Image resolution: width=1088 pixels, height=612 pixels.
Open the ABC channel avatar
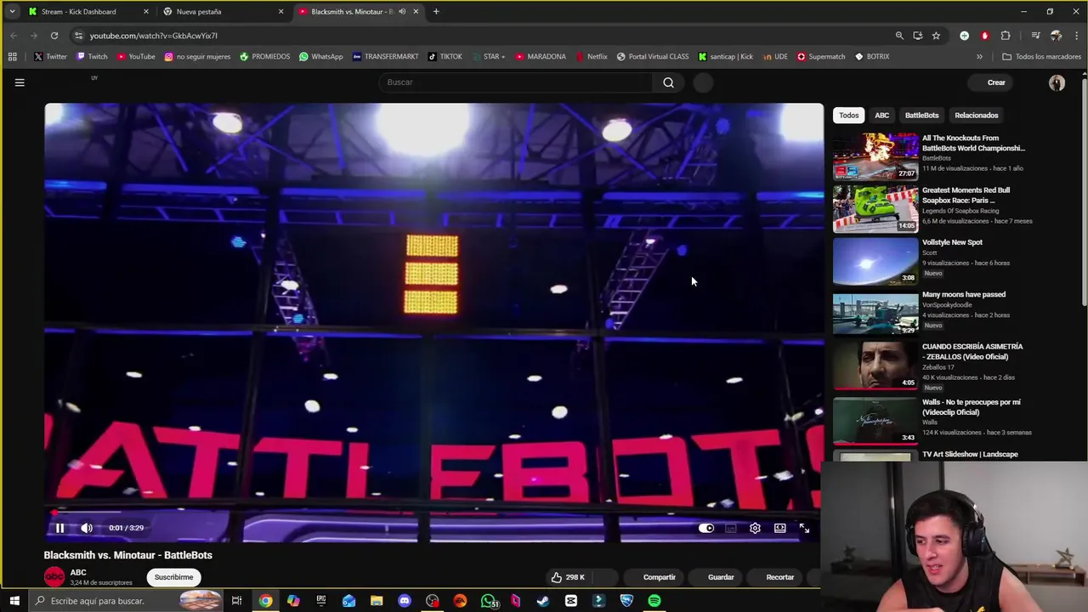(54, 577)
